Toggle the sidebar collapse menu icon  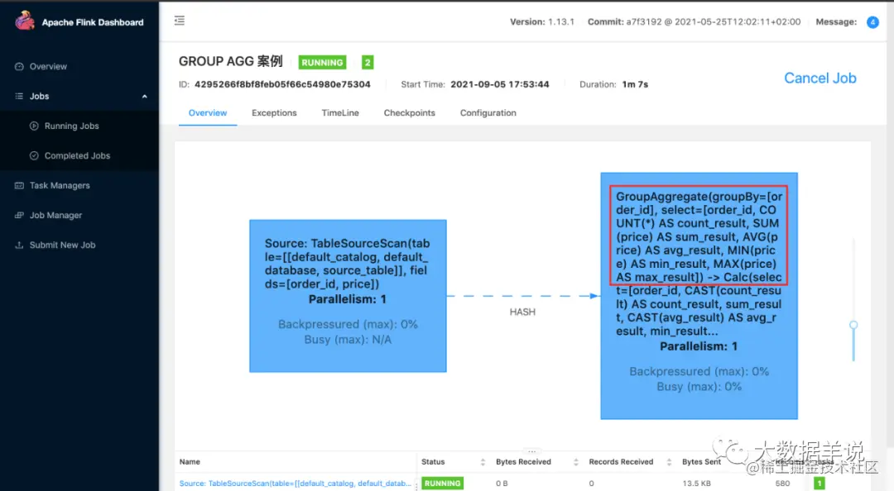click(x=180, y=21)
